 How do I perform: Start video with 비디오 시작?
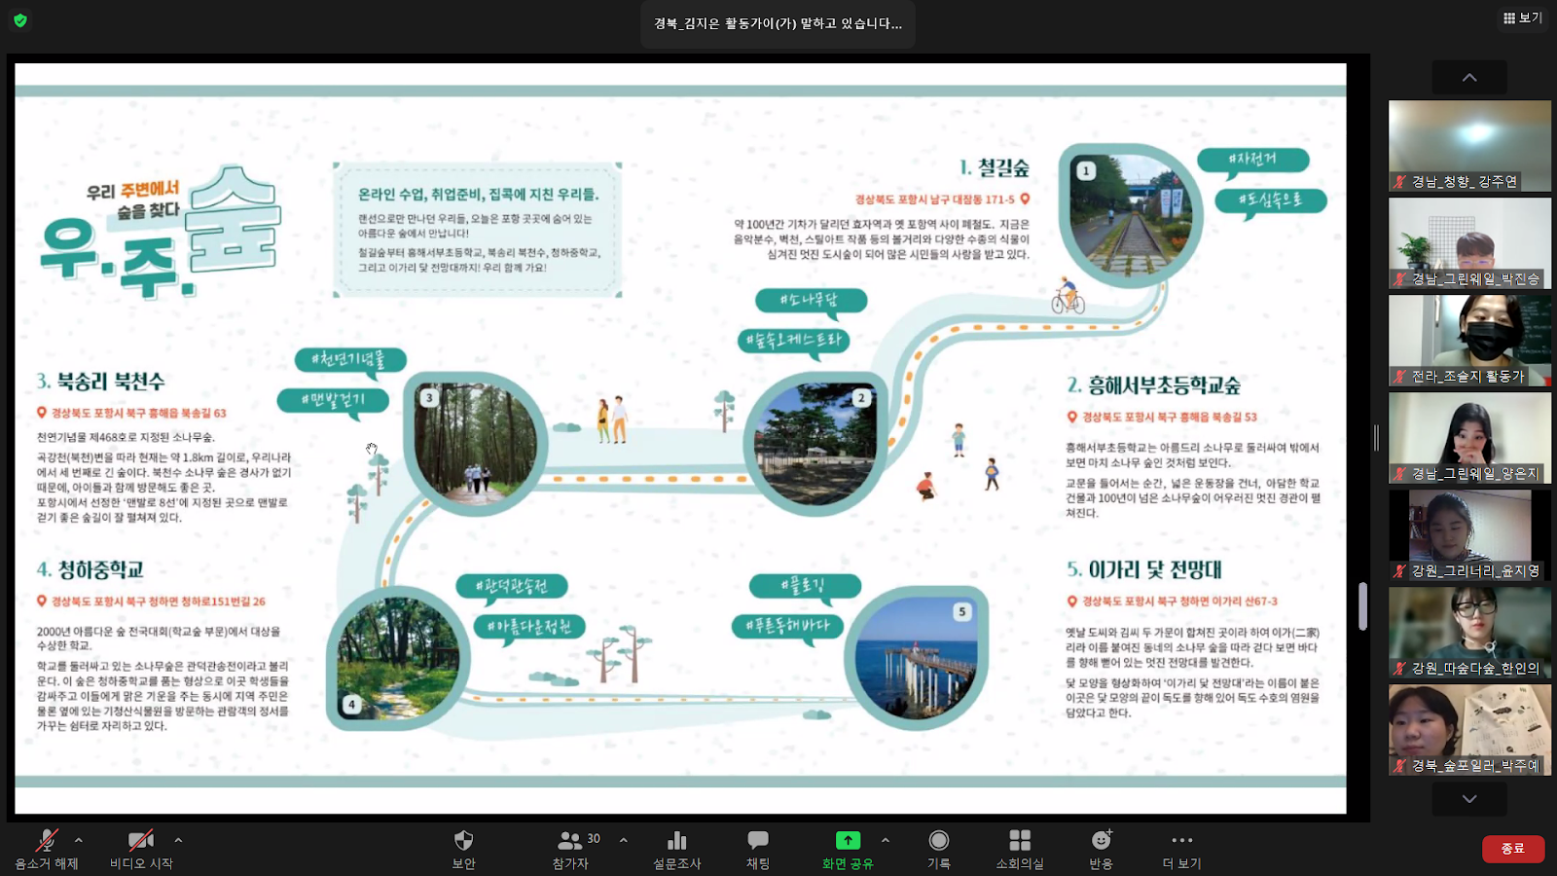(141, 849)
